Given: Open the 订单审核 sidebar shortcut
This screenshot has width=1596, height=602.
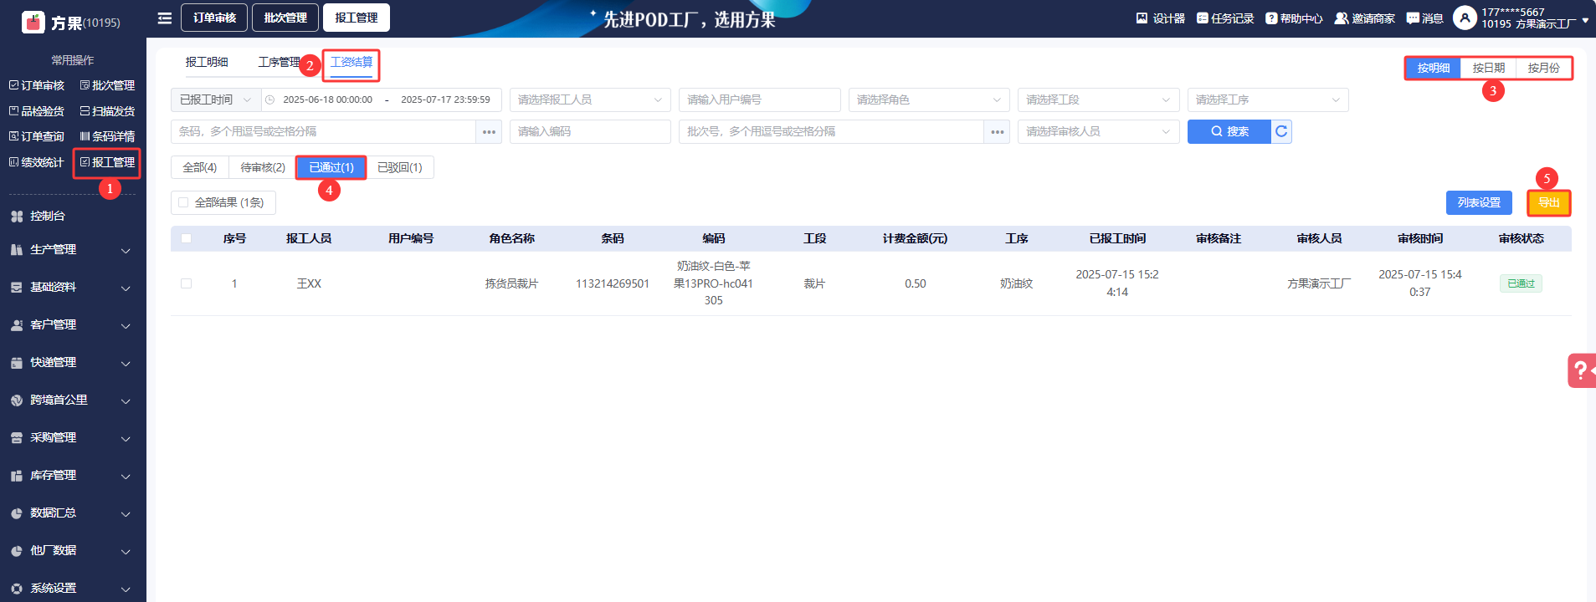Looking at the screenshot, I should pos(37,85).
